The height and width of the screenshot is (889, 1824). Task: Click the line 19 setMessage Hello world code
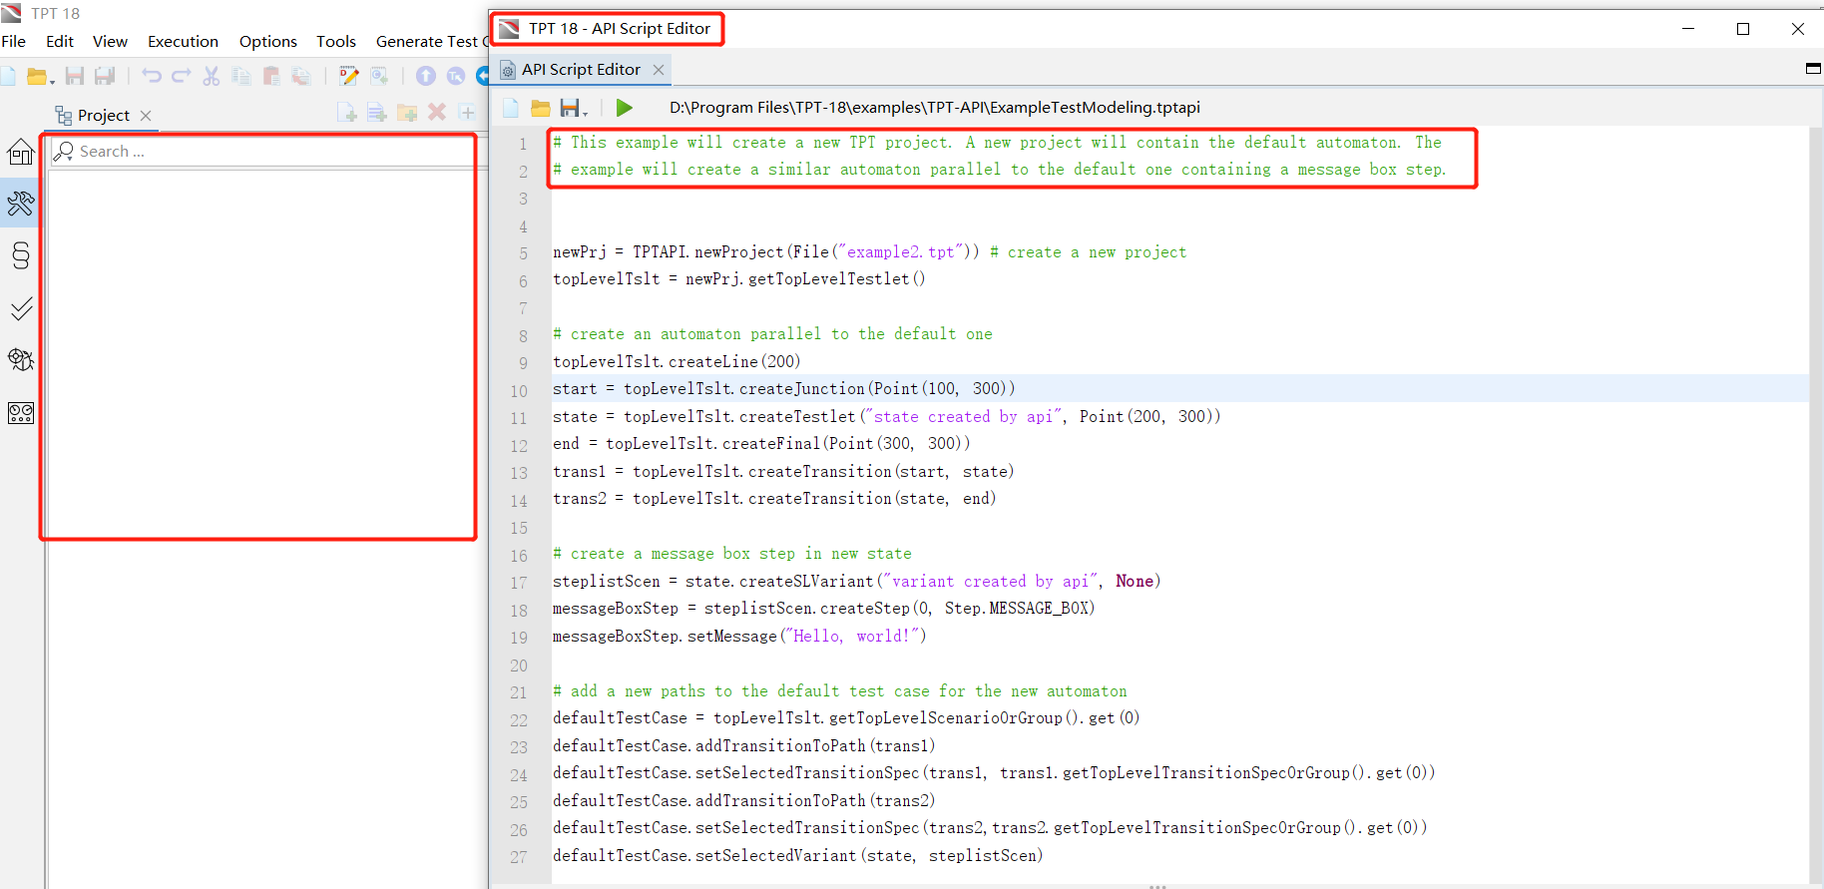[739, 637]
